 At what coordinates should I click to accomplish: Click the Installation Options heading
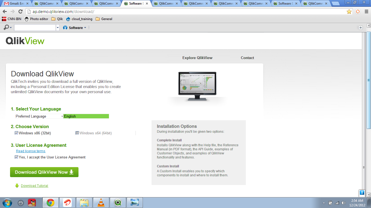click(177, 126)
